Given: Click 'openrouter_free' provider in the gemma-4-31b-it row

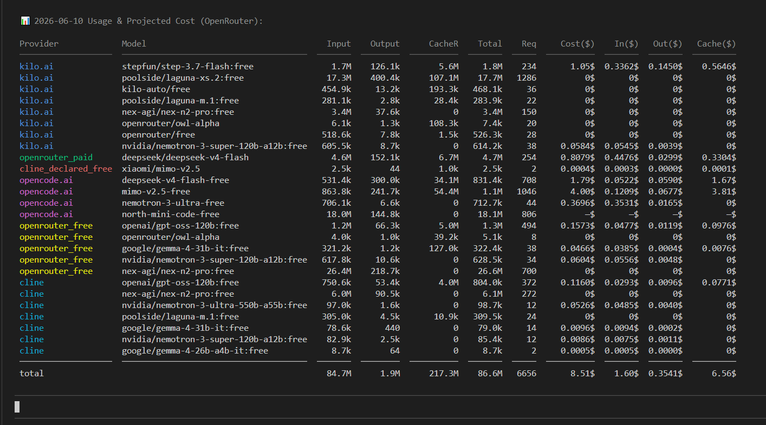Looking at the screenshot, I should (56, 249).
